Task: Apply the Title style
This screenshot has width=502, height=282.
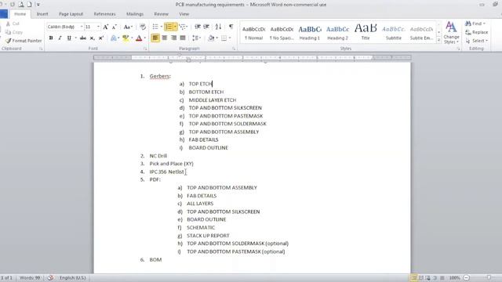Action: click(x=366, y=32)
